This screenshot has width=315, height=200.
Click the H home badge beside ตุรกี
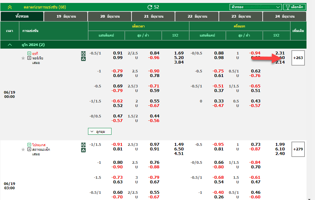pyautogui.click(x=29, y=53)
